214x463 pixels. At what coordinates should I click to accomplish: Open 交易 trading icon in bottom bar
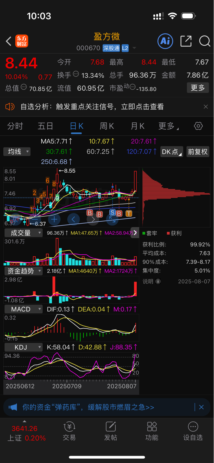(69, 427)
